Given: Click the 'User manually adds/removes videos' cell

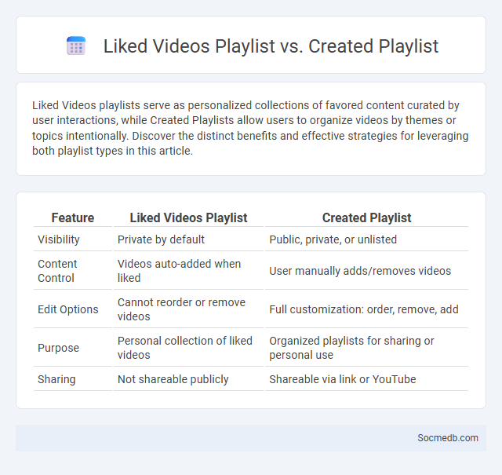Looking at the screenshot, I should point(360,271).
